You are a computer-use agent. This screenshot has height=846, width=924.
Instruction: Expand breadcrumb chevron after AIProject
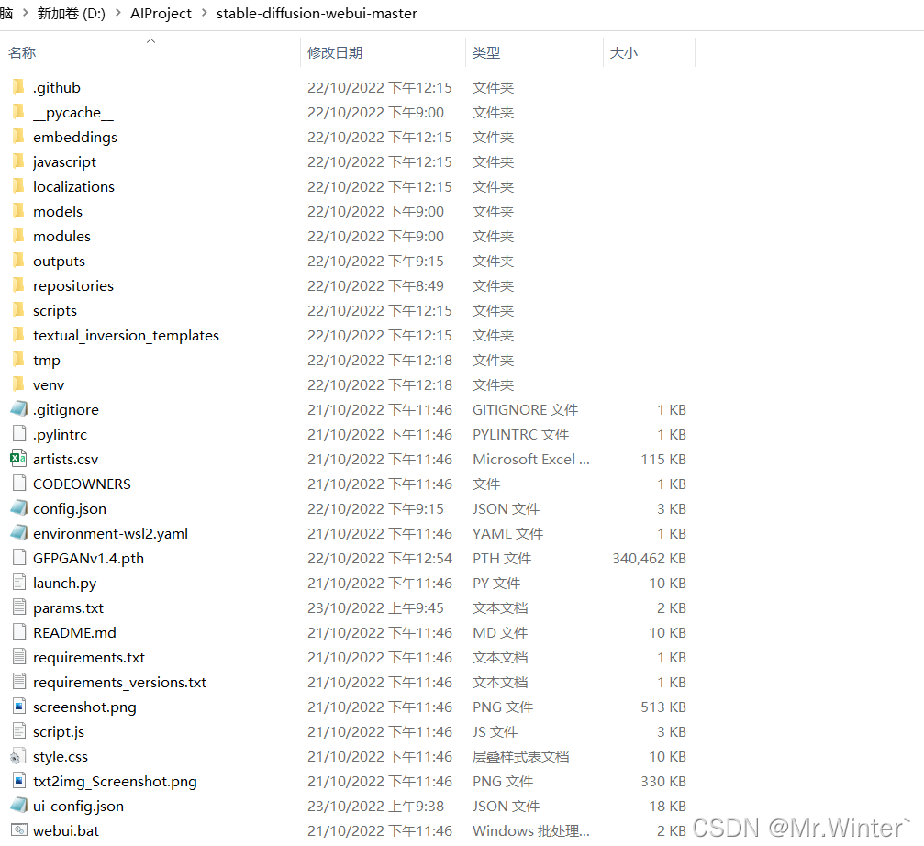click(204, 13)
